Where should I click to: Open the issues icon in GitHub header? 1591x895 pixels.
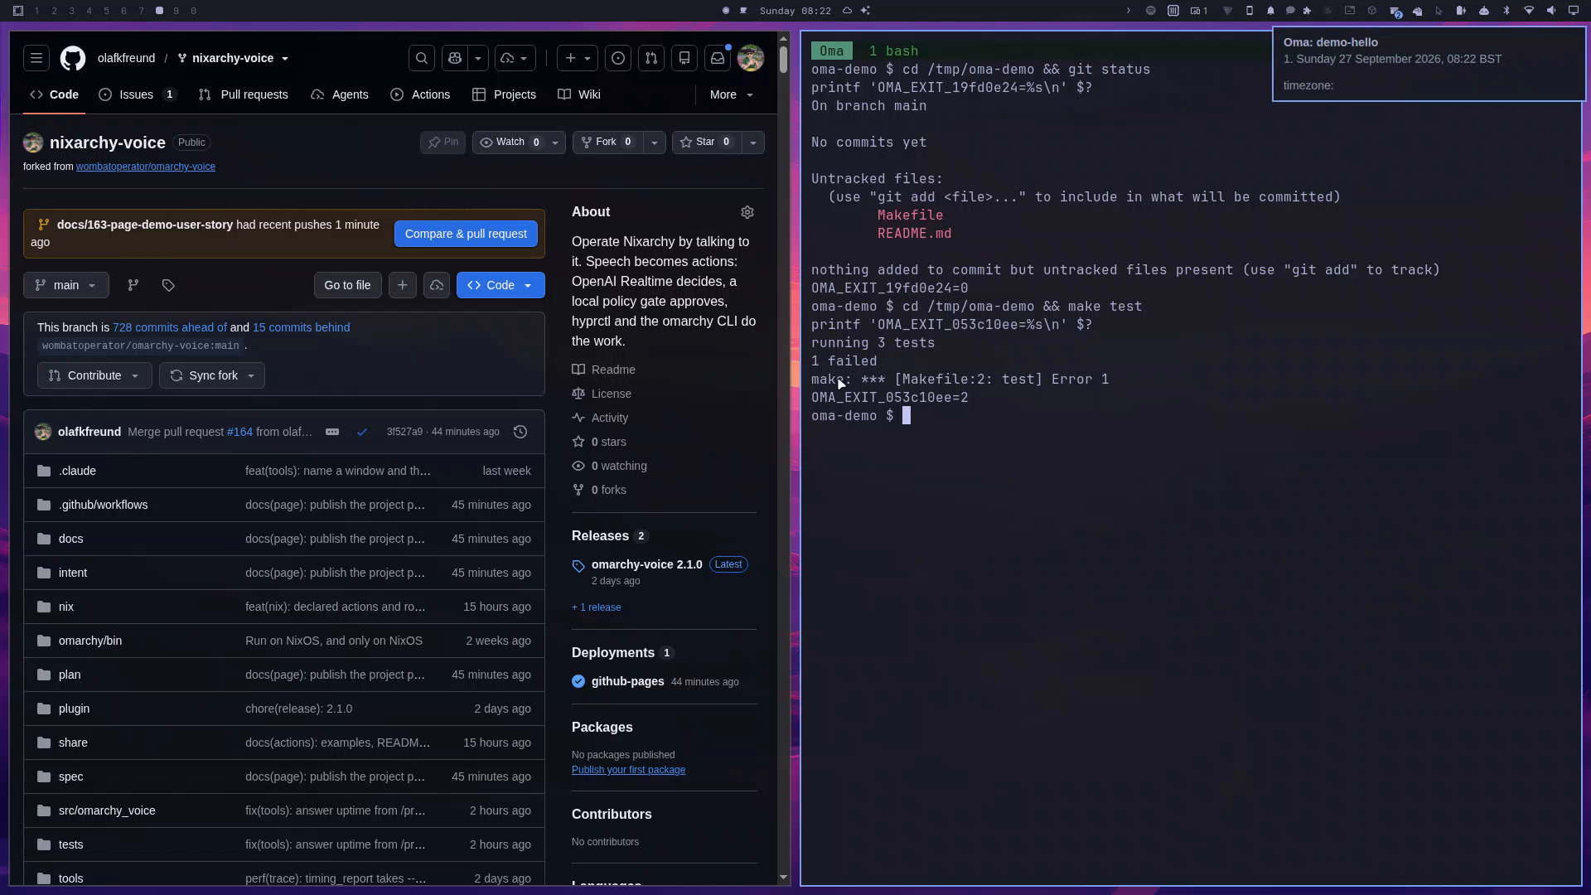tap(618, 58)
